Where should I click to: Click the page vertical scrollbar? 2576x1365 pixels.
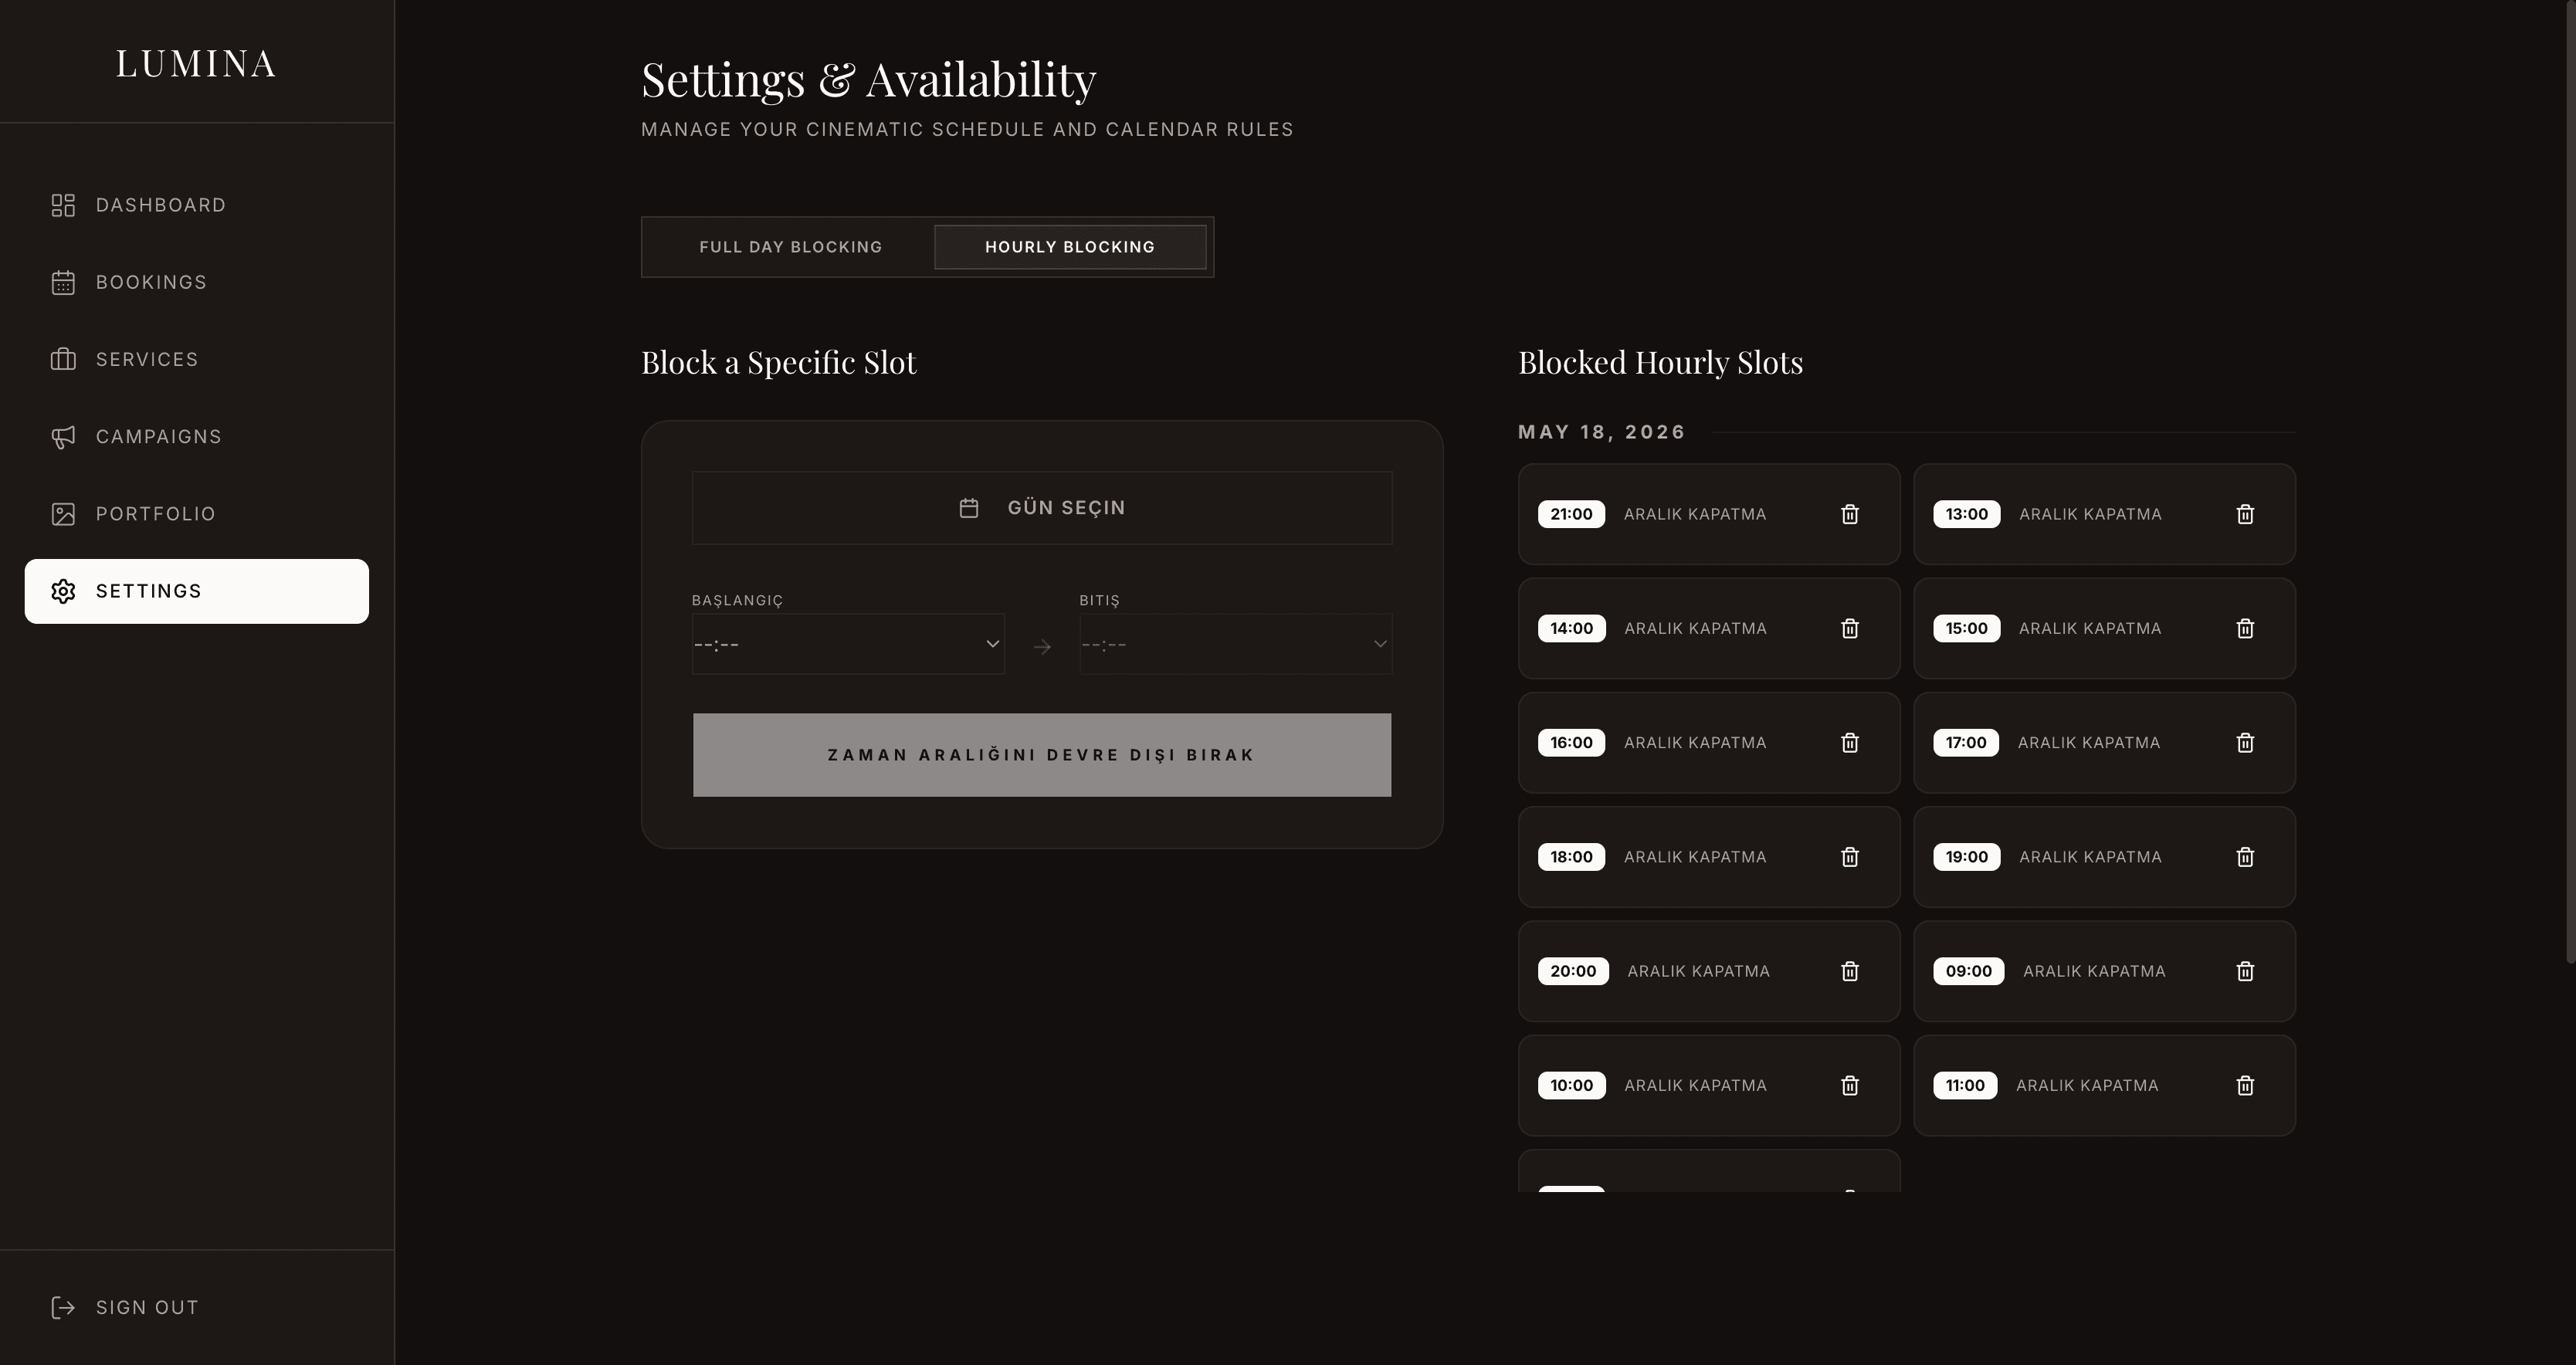click(2570, 480)
